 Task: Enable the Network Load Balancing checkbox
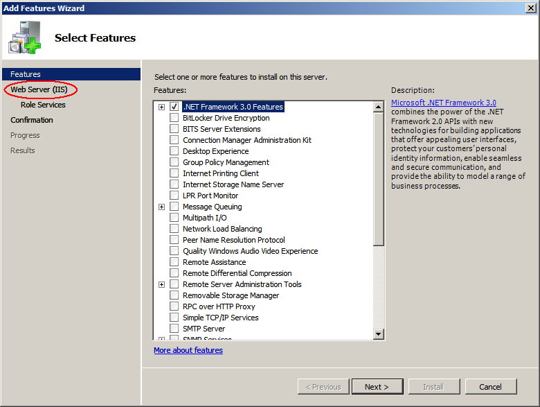pyautogui.click(x=174, y=229)
